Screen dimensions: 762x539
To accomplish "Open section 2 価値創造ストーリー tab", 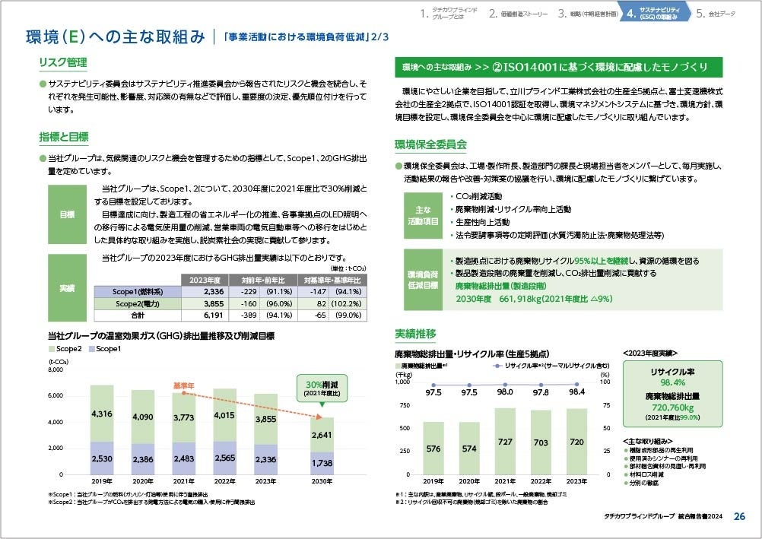I will tap(518, 14).
